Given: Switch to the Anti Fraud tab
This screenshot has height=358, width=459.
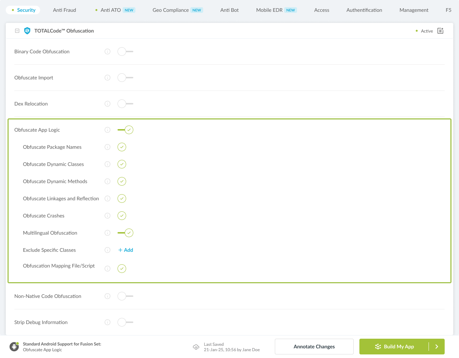Looking at the screenshot, I should [x=64, y=10].
